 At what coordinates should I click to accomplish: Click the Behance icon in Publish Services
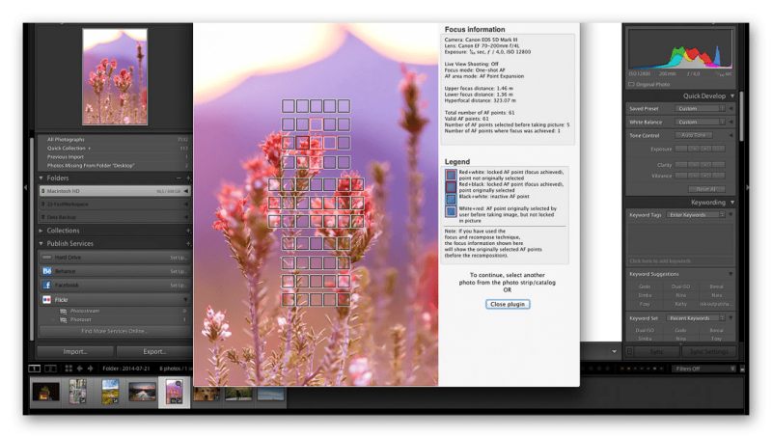pyautogui.click(x=46, y=271)
